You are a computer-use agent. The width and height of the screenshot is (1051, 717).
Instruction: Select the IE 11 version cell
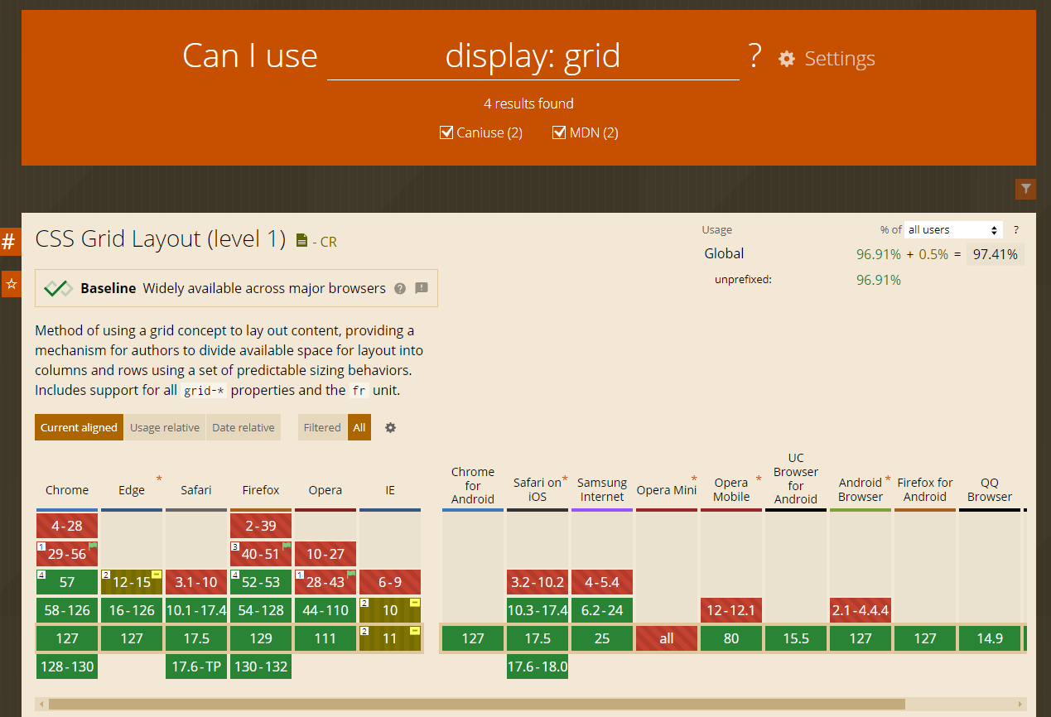click(390, 638)
